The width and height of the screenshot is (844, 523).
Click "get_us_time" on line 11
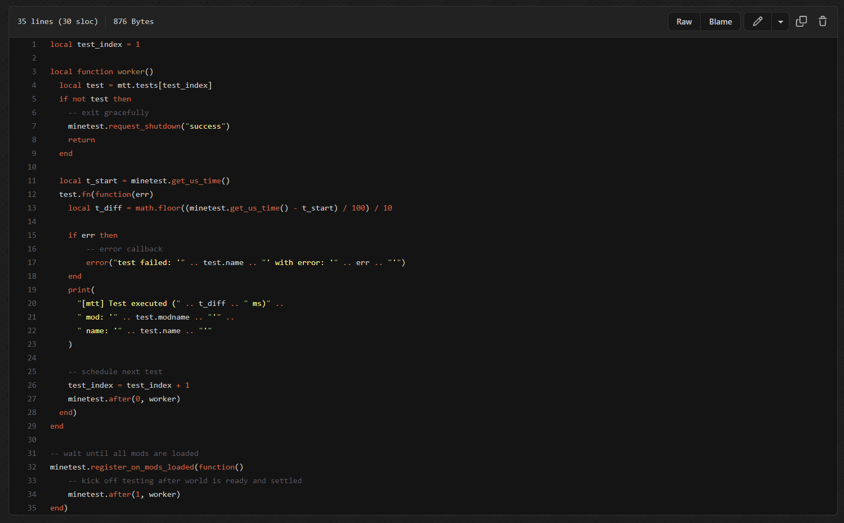196,181
